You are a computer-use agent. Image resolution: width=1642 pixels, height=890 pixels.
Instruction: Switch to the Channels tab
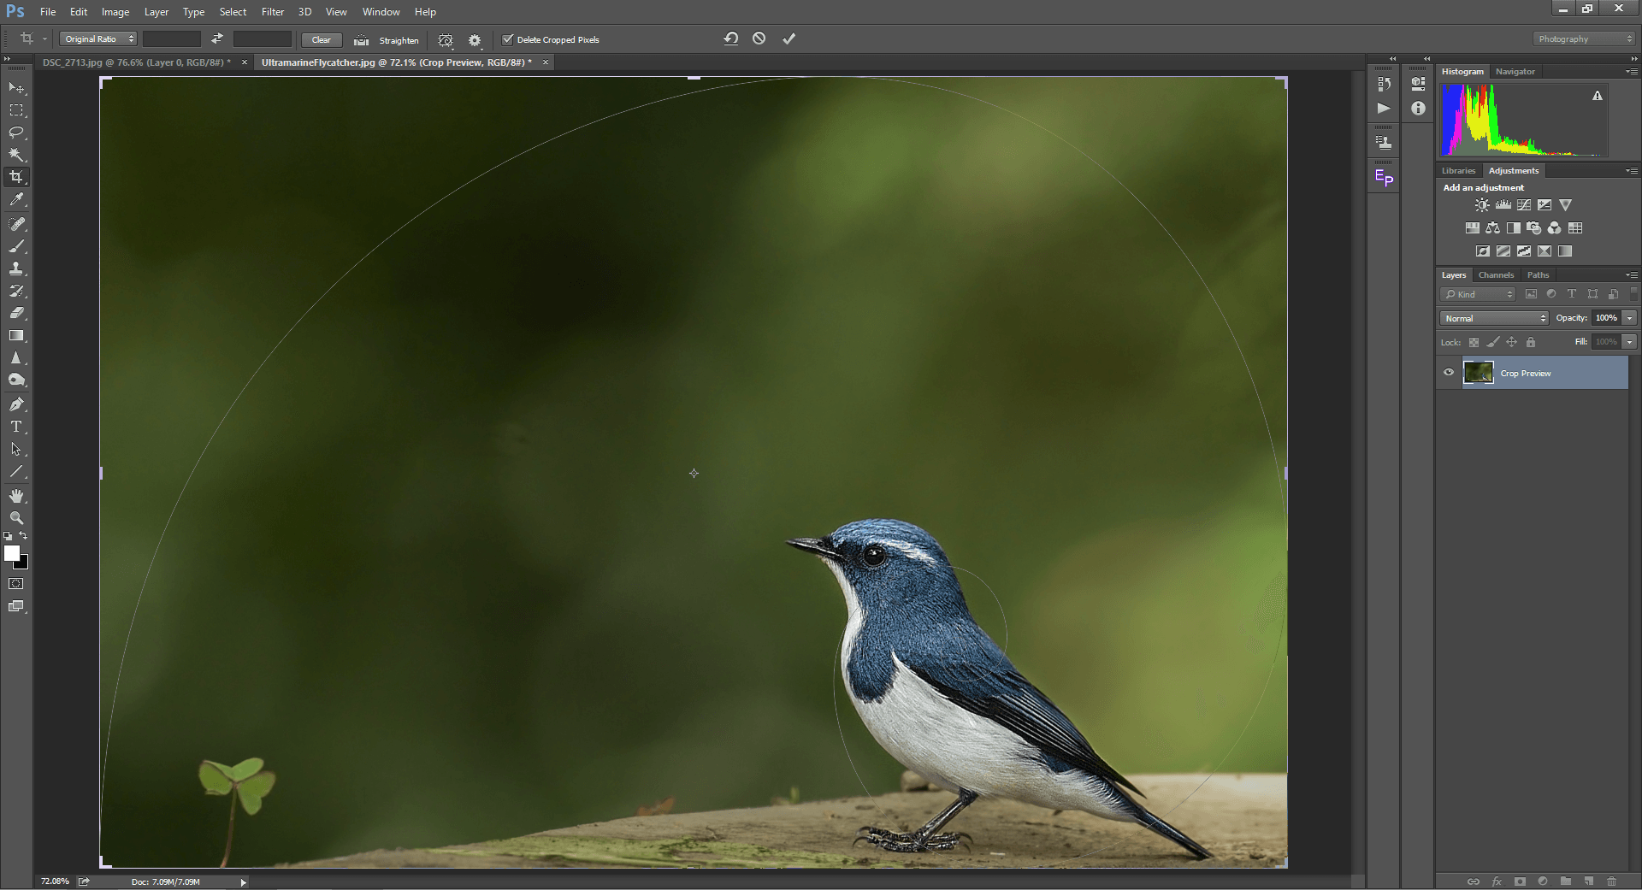point(1496,275)
